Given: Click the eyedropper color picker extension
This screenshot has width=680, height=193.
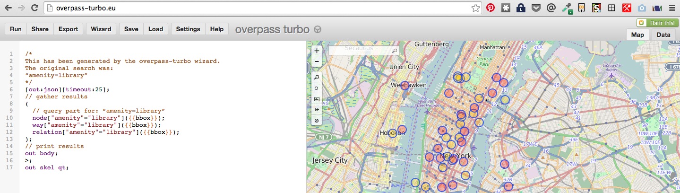Looking at the screenshot, I should click(x=566, y=8).
